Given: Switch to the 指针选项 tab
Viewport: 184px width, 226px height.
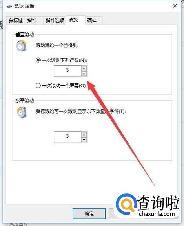Looking at the screenshot, I should [55, 20].
